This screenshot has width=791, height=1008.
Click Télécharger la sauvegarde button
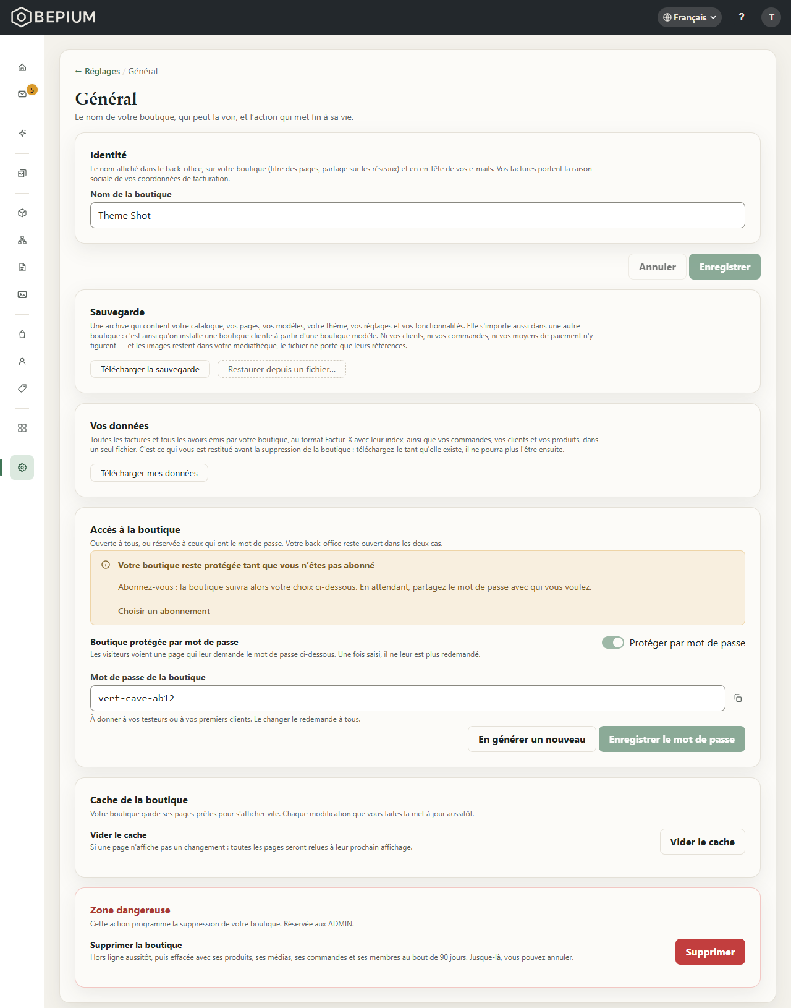tap(150, 369)
